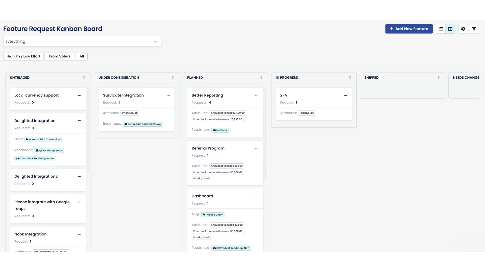Click Add New Feature button

pos(409,29)
